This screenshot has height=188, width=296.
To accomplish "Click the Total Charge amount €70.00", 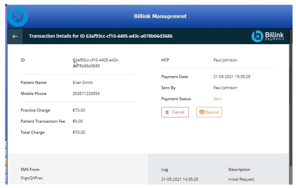I will (x=79, y=132).
